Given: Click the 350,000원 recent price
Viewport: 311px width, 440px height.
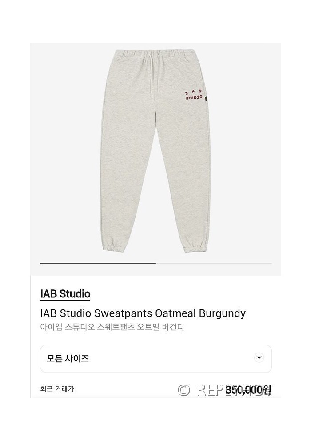Looking at the screenshot, I should [248, 390].
